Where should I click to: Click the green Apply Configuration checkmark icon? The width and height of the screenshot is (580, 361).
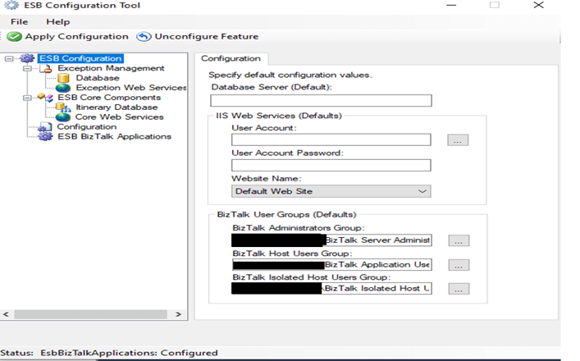click(x=14, y=37)
